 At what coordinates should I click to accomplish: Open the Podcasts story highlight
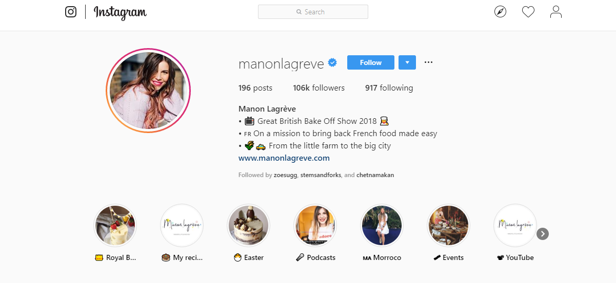[x=315, y=226]
